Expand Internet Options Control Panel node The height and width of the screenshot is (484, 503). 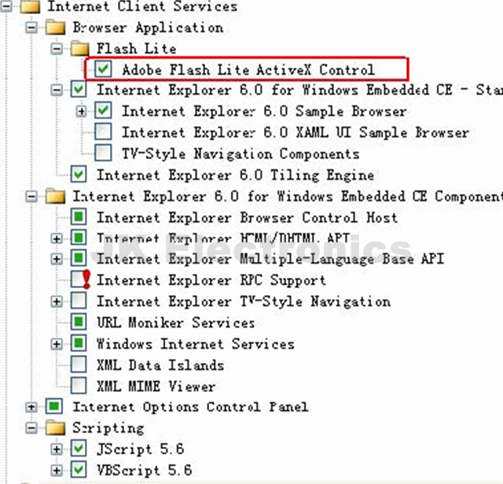pyautogui.click(x=31, y=407)
